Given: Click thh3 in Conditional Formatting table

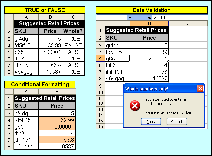Looking at the screenshot, I should point(26,133).
